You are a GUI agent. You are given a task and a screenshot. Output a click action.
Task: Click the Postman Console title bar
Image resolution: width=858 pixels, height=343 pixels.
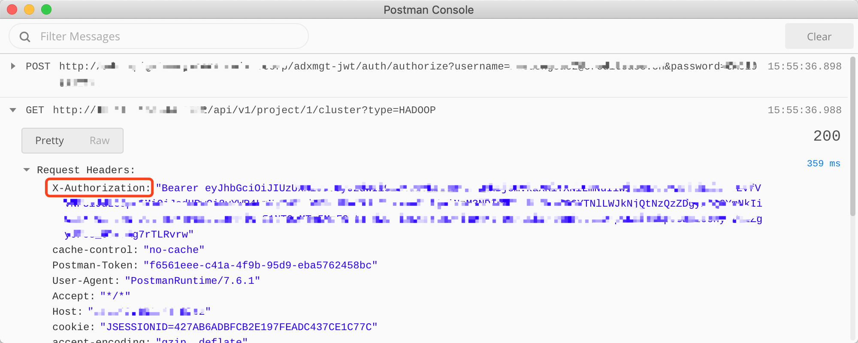[429, 9]
